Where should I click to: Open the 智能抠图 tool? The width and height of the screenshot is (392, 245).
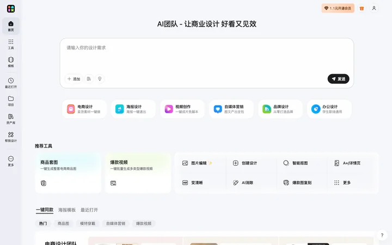(296, 163)
